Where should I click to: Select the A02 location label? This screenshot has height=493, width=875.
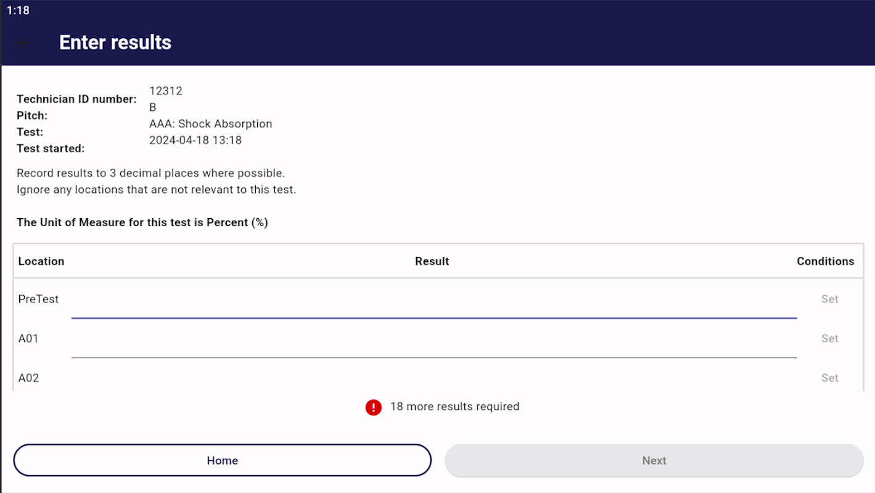point(28,378)
